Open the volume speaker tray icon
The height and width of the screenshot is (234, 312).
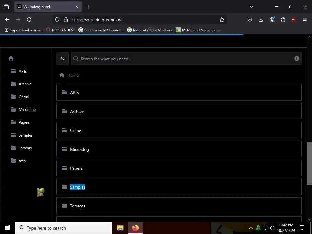coord(272,228)
